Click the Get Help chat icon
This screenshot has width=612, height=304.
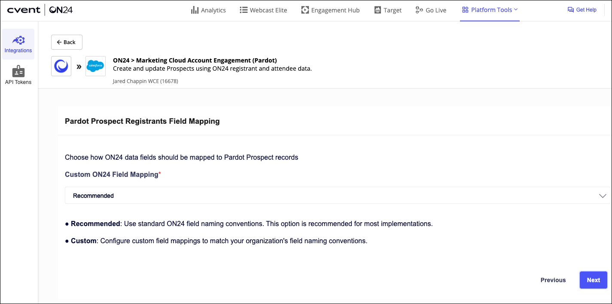[571, 10]
